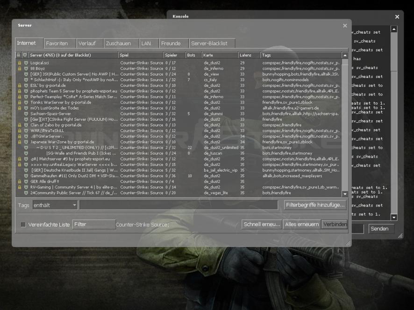Screen dimensions: 414x310
Task: Close the Konsole window
Action: tap(397, 17)
